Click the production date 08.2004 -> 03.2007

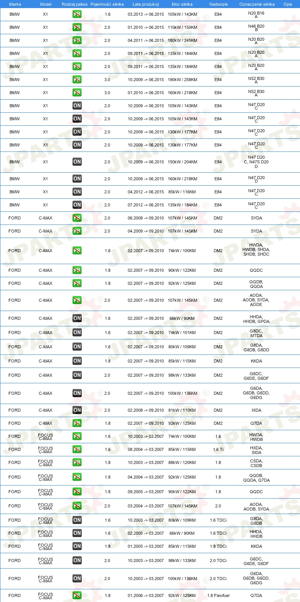tap(146, 449)
